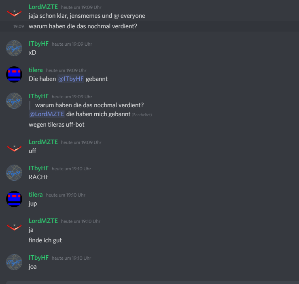Click the LordMZTE username above 'ja finde ich gut'
Viewport: 299px width, 284px height.
[43, 221]
